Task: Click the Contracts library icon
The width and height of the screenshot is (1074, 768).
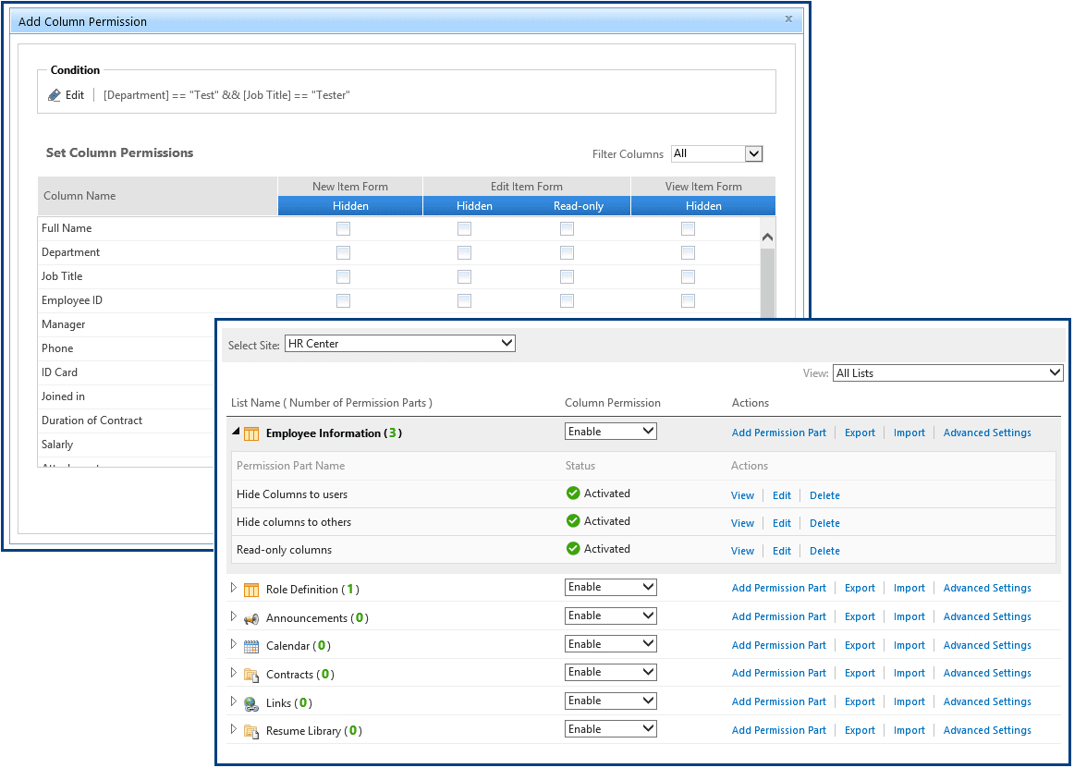Action: [251, 675]
